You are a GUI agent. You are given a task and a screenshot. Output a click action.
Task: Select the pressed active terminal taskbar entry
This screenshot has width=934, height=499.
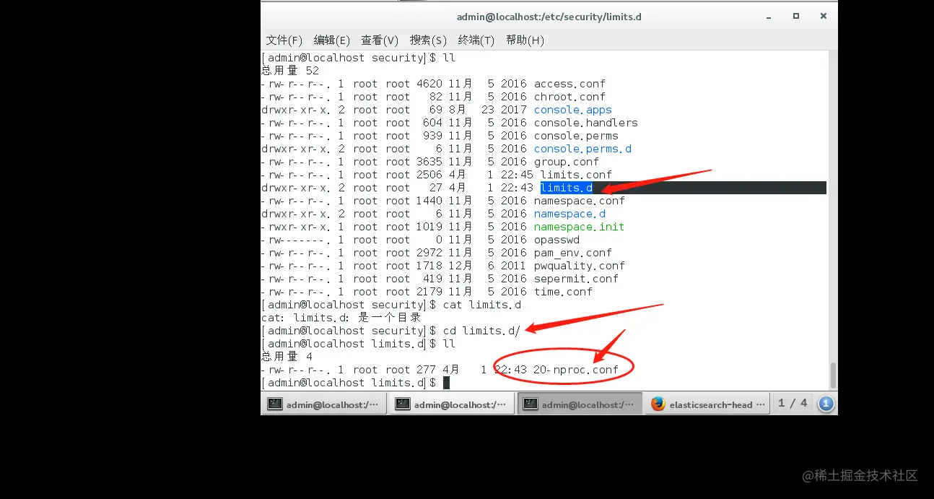[x=580, y=404]
